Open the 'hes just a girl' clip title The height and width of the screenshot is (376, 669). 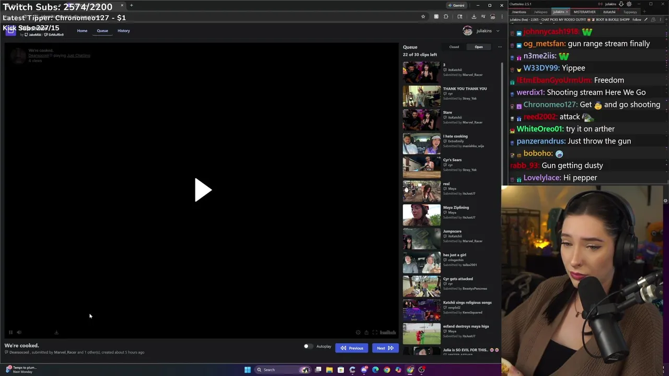tap(455, 255)
